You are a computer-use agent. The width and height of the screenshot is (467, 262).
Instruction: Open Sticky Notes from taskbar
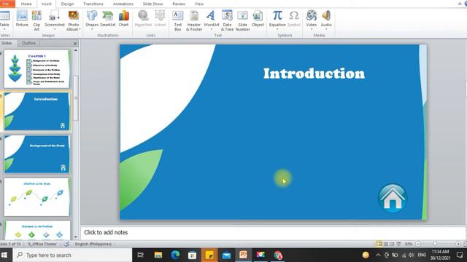tap(209, 255)
